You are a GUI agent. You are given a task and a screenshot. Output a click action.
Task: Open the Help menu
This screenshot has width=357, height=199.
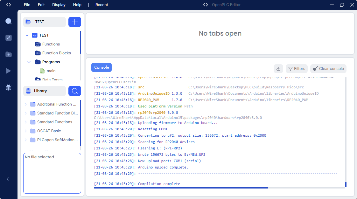[77, 5]
